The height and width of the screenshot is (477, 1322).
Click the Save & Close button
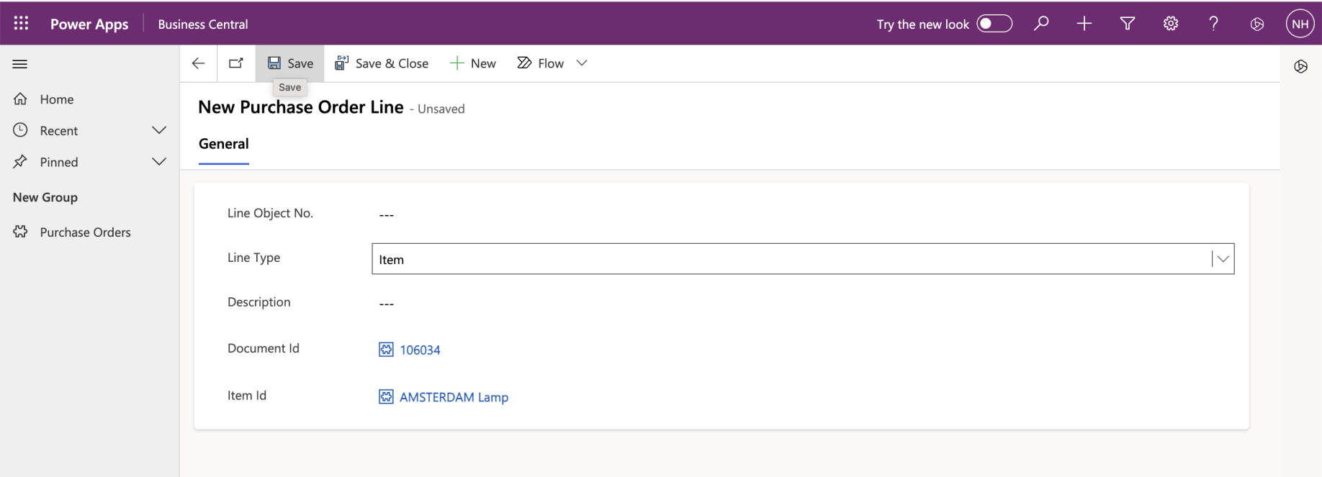pos(382,63)
